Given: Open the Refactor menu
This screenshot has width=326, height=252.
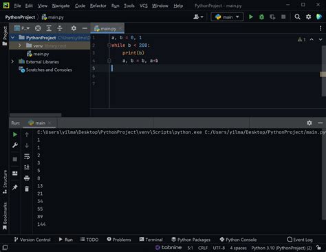Looking at the screenshot, I should (98, 6).
